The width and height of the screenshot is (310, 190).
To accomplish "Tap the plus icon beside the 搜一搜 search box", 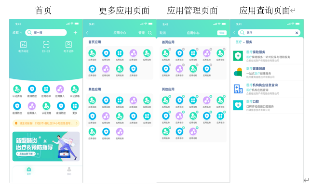I will coord(75,33).
